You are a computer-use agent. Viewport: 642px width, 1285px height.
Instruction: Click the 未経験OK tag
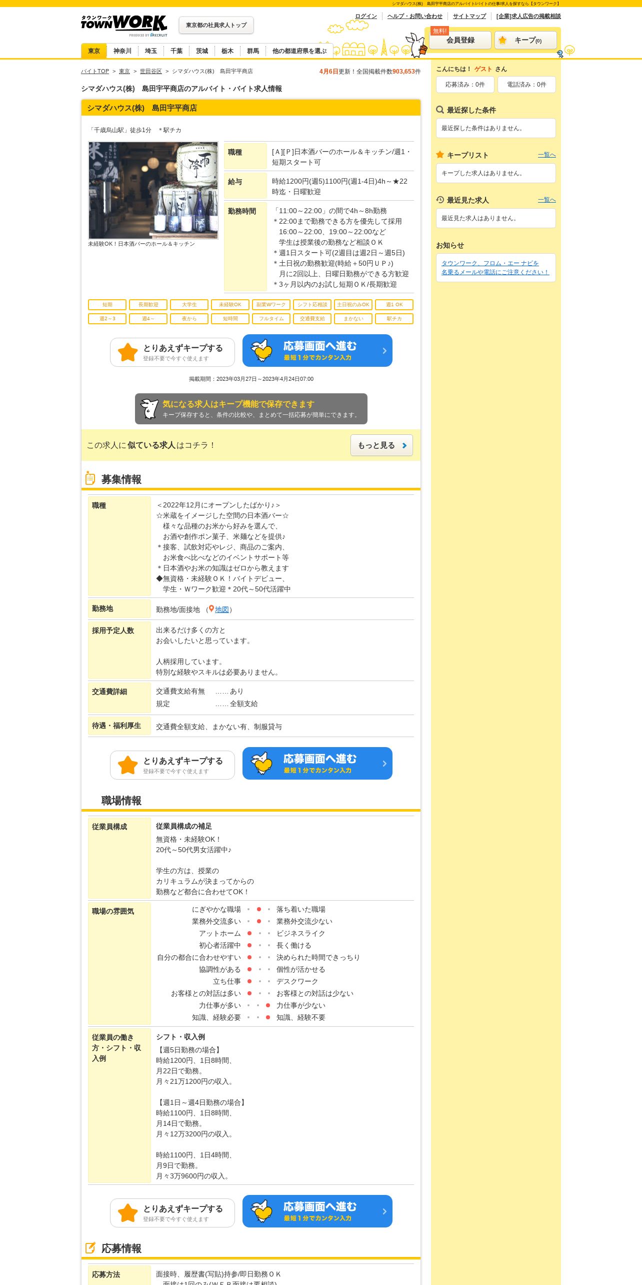coord(230,305)
